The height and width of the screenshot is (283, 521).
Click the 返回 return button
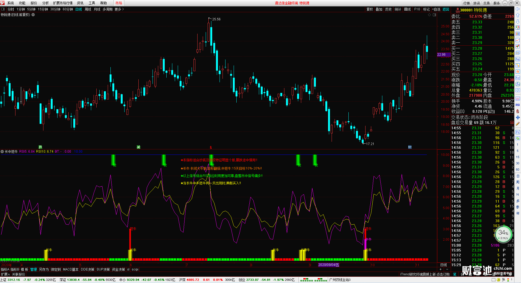[446, 9]
